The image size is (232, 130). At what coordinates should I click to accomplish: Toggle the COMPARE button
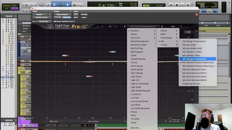tap(66, 17)
